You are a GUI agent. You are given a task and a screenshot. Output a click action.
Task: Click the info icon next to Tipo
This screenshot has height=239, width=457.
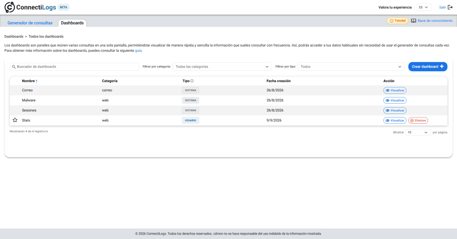tap(192, 81)
